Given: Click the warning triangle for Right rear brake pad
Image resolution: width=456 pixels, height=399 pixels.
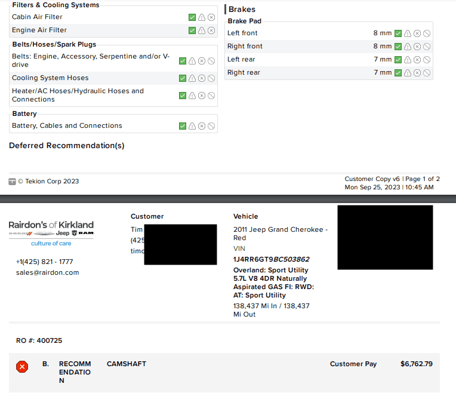Looking at the screenshot, I should [408, 73].
